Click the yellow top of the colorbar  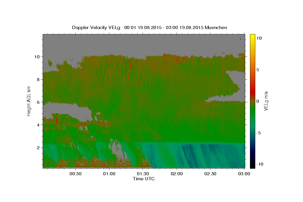tap(252, 36)
